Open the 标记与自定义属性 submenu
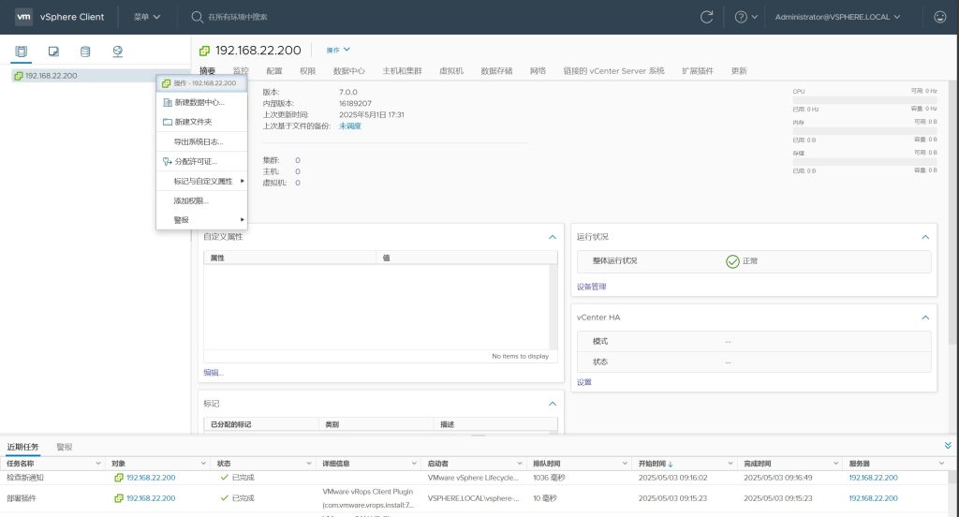Screen dimensions: 959x517 (202, 181)
